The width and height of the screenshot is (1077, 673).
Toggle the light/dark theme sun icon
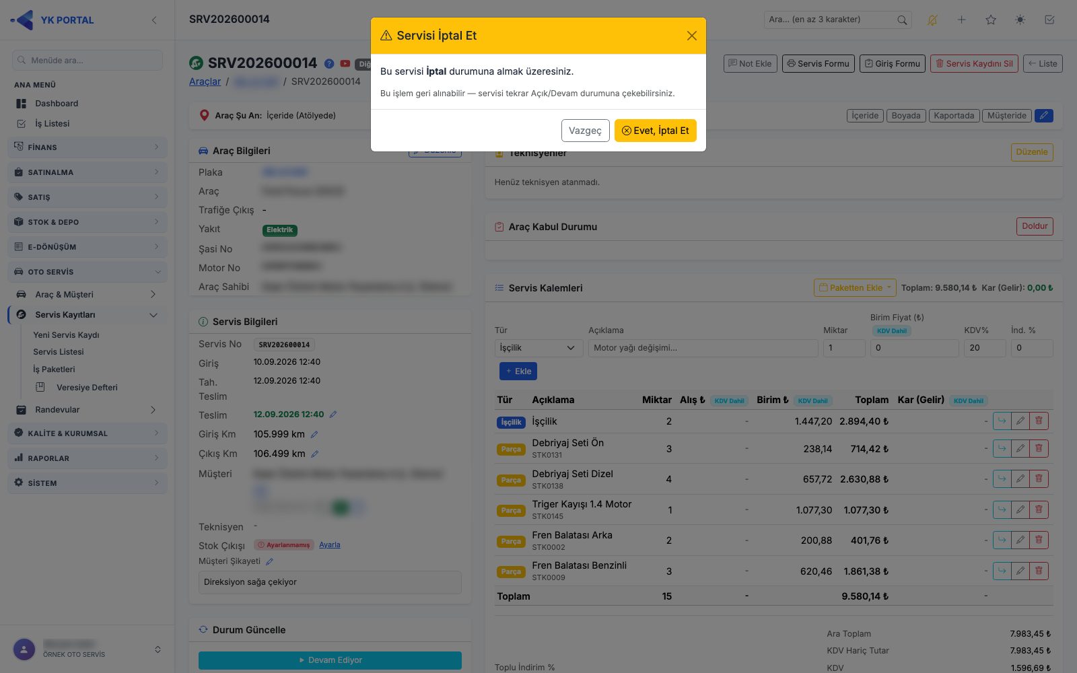pos(1020,20)
